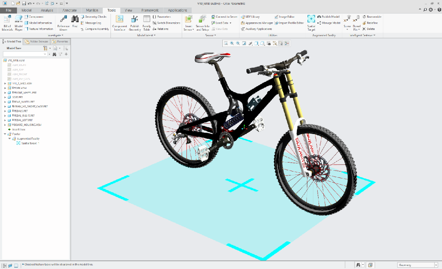Viewport: 442px width, 269px height.
Task: Launch the Model Player
Action: [x=19, y=22]
